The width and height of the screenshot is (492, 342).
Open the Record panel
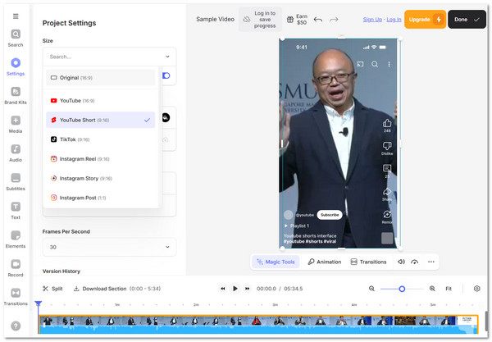16,268
